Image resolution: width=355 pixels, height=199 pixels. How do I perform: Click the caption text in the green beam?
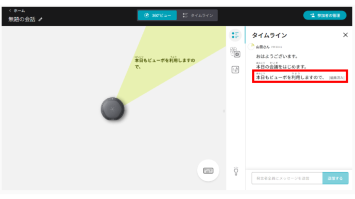point(164,63)
